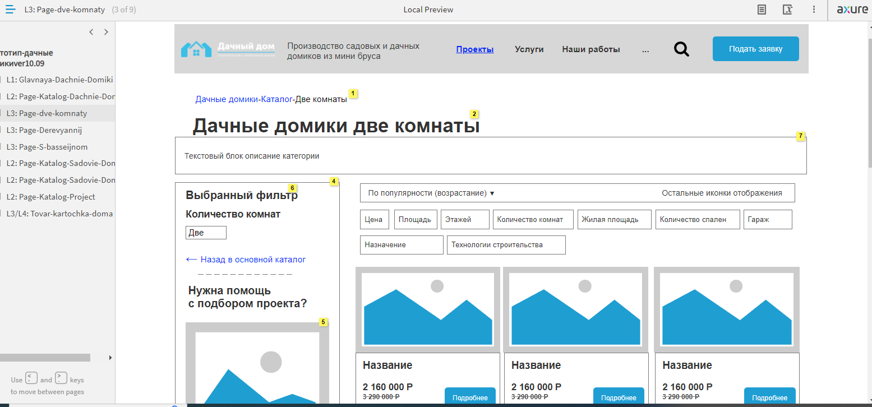Click the Назад в основной каталог link
Image resolution: width=872 pixels, height=407 pixels.
(x=246, y=260)
